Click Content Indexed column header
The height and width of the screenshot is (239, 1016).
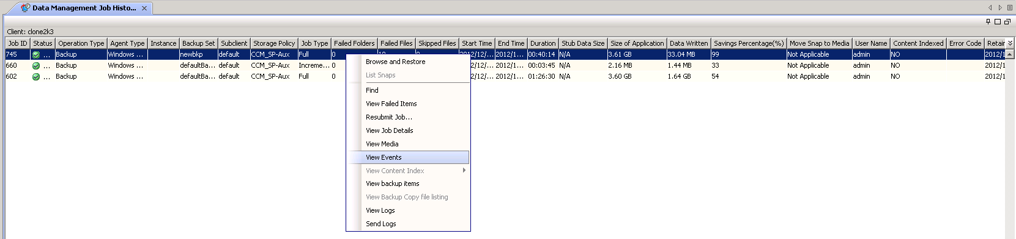tap(918, 43)
